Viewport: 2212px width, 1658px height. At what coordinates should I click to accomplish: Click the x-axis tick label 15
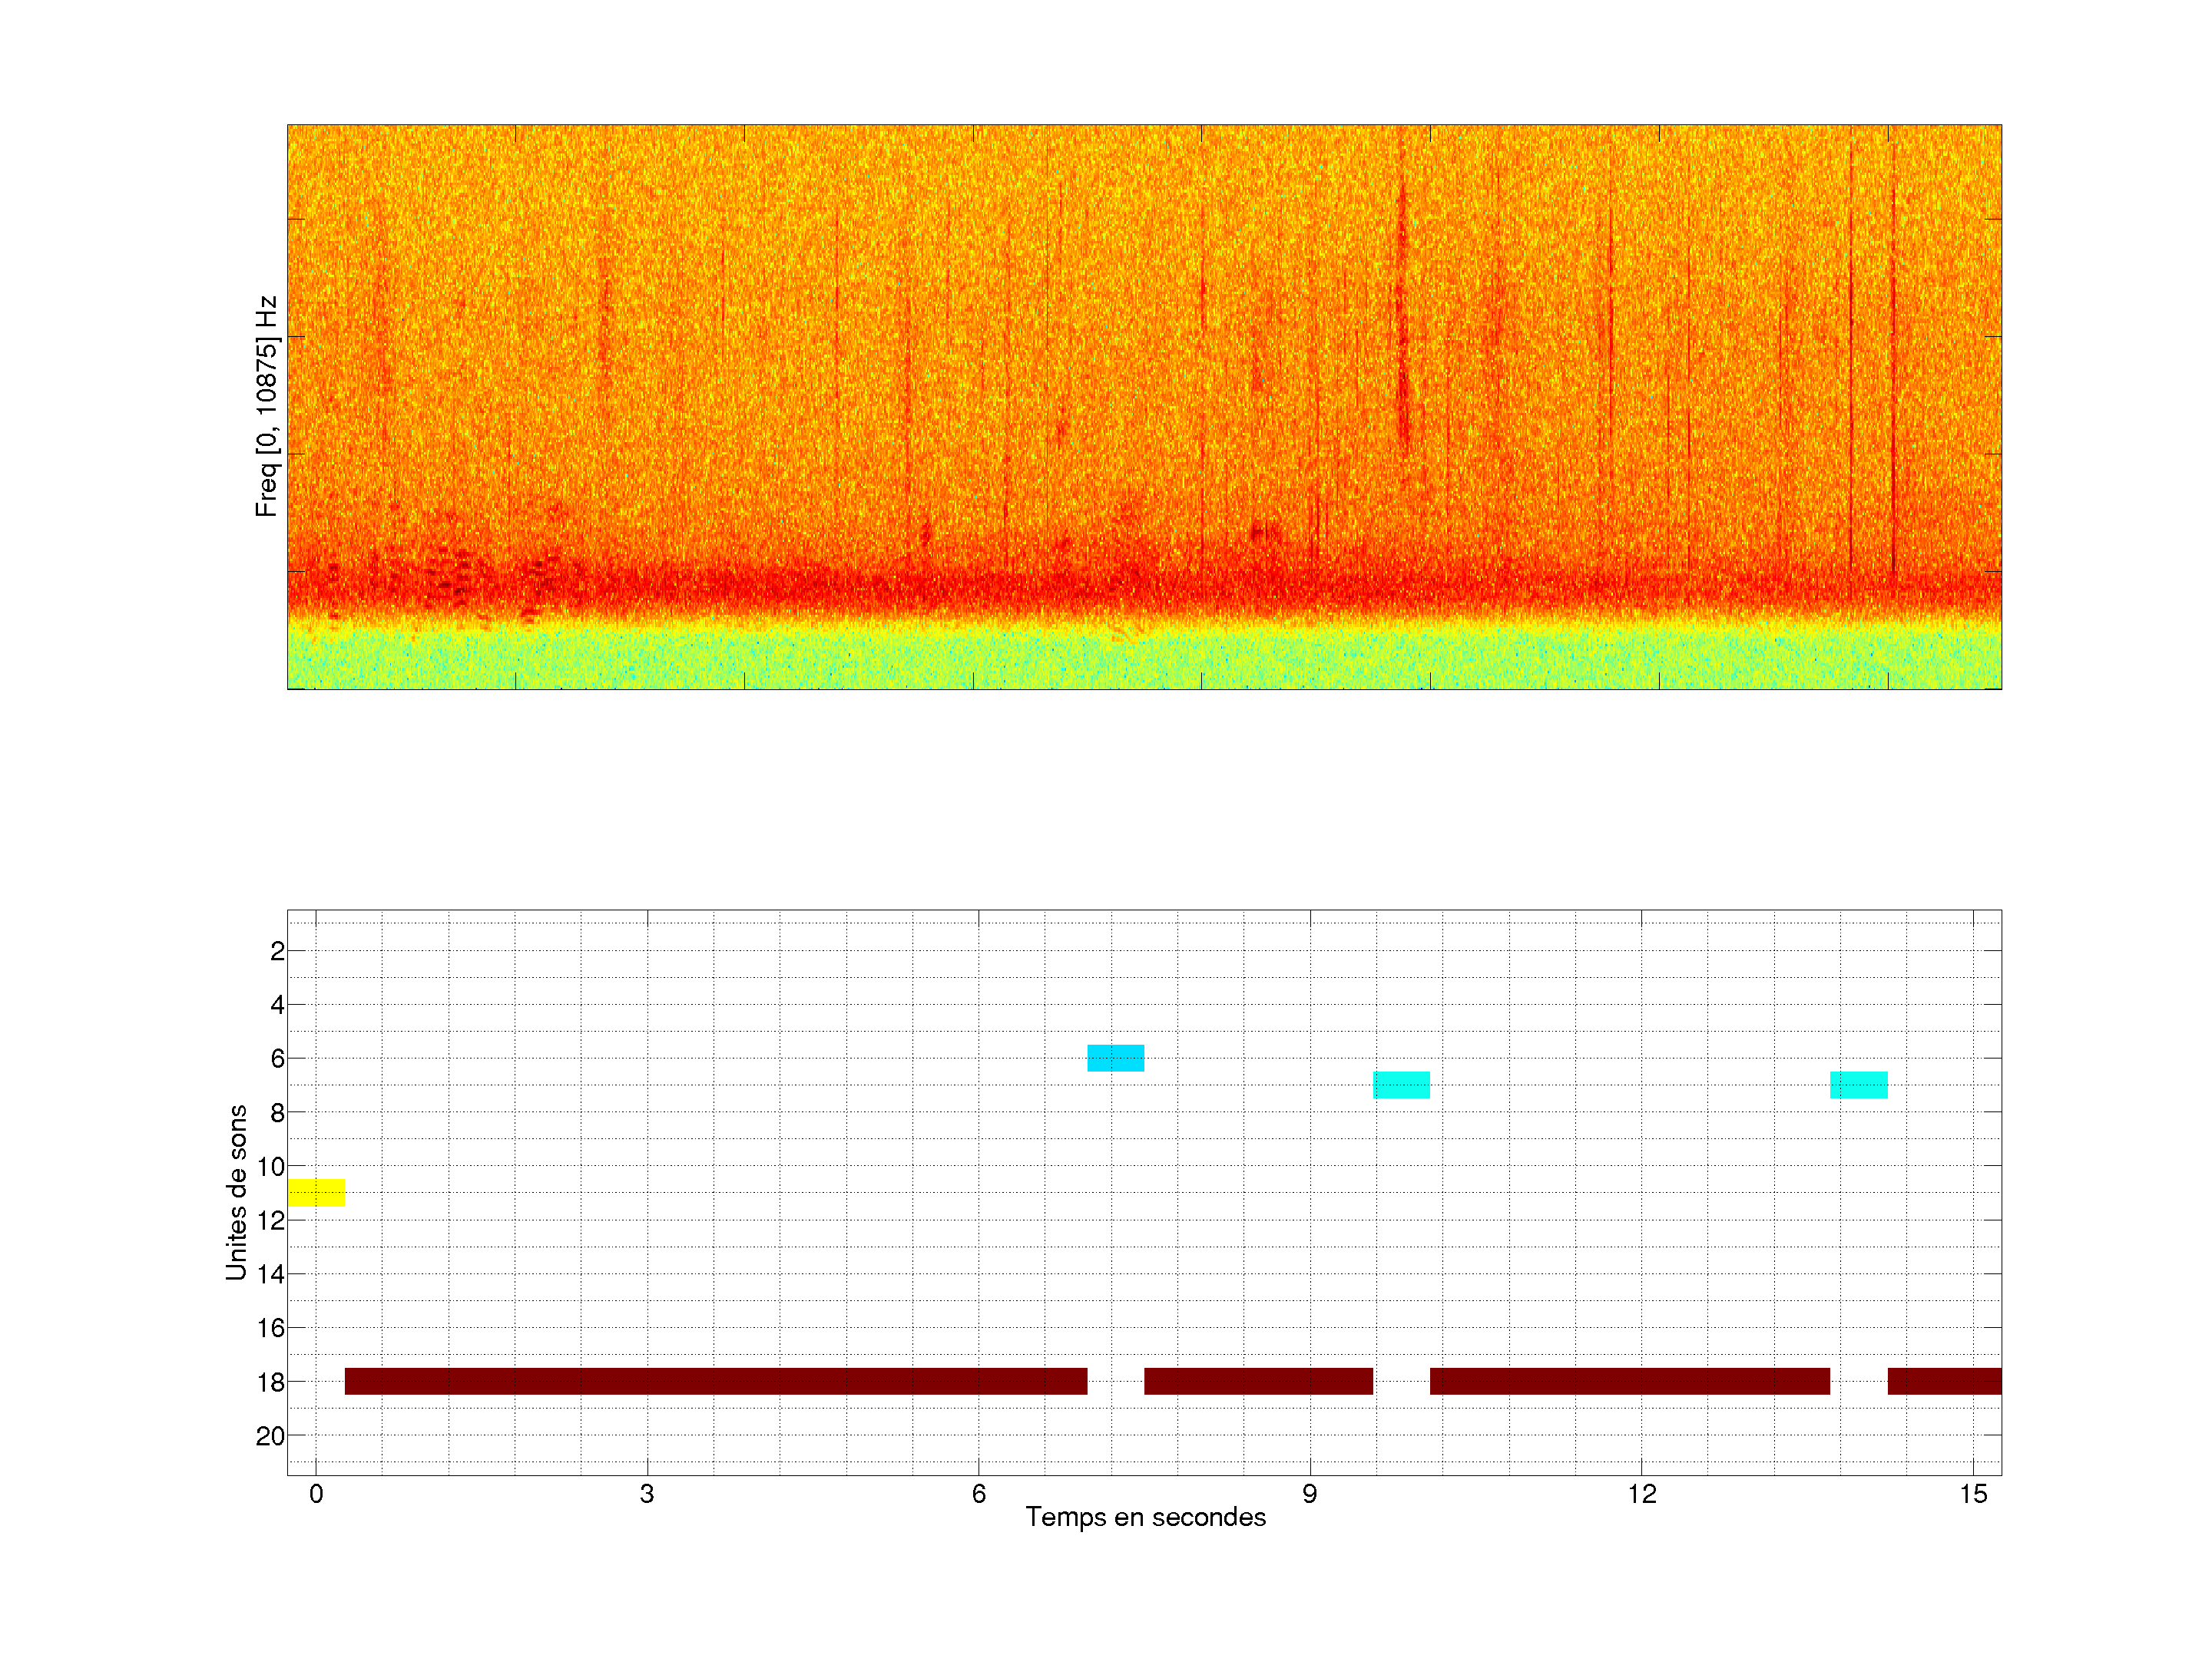click(x=1972, y=1494)
